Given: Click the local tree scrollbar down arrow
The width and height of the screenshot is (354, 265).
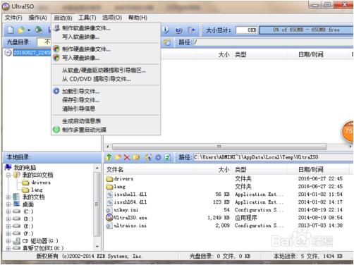Looking at the screenshot, I should (x=97, y=247).
